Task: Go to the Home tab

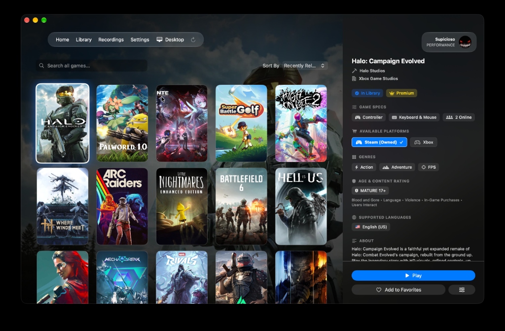Action: tap(63, 39)
